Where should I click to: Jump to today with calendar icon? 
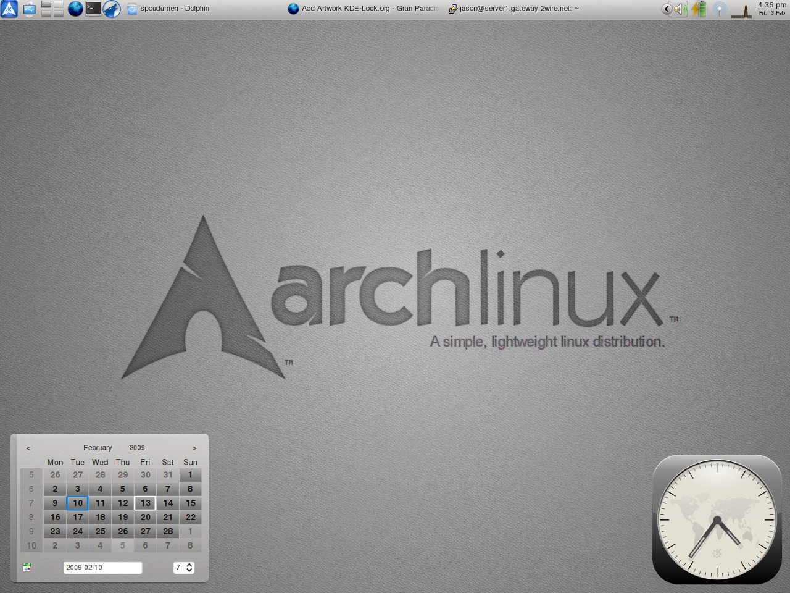27,567
